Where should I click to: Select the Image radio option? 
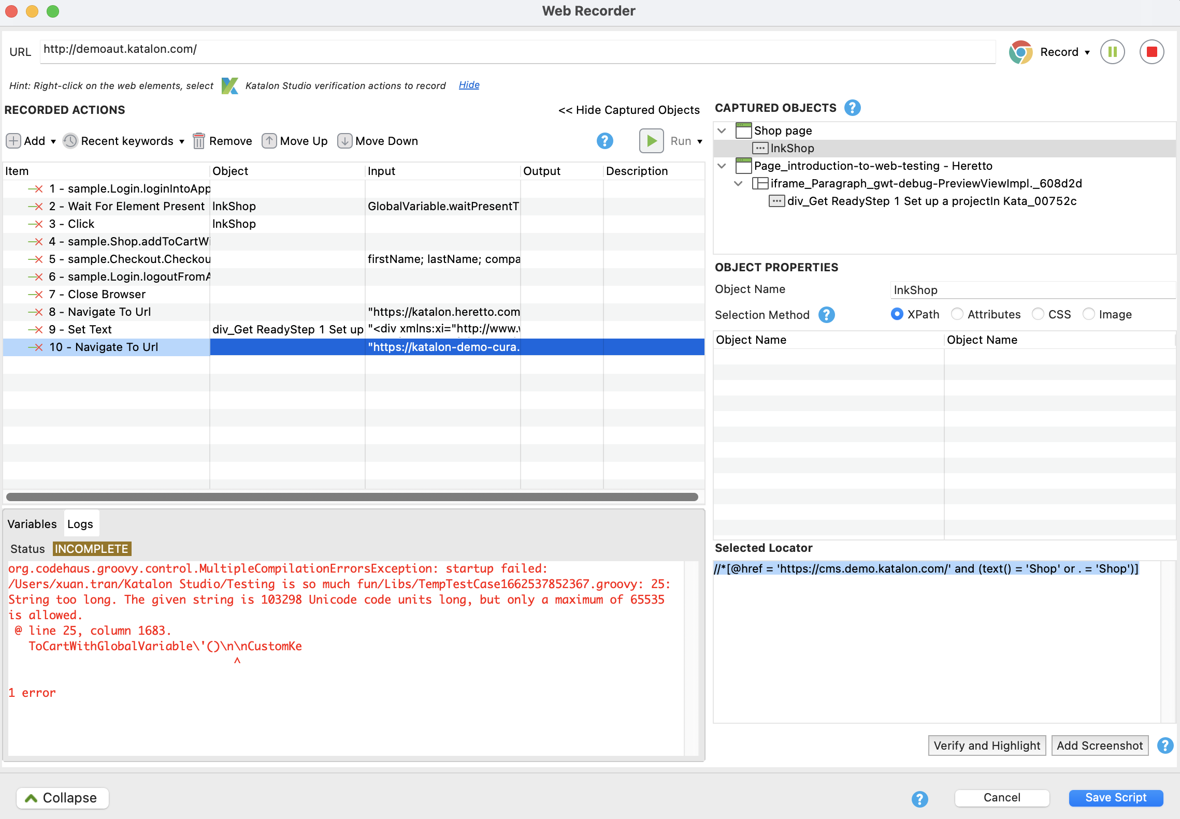click(1089, 314)
